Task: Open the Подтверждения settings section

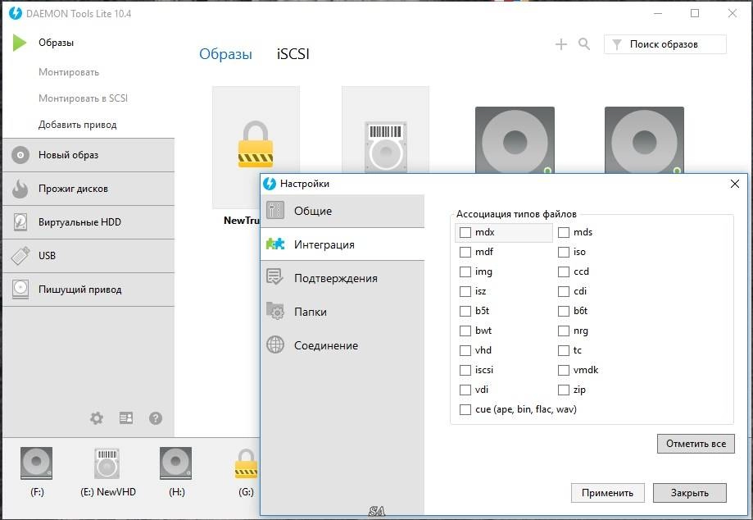Action: (x=342, y=278)
